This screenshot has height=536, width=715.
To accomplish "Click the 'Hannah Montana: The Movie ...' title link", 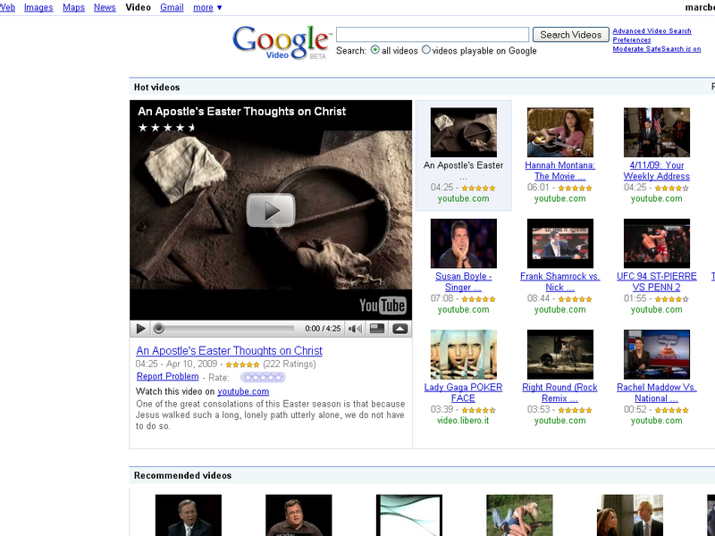I will click(x=560, y=171).
